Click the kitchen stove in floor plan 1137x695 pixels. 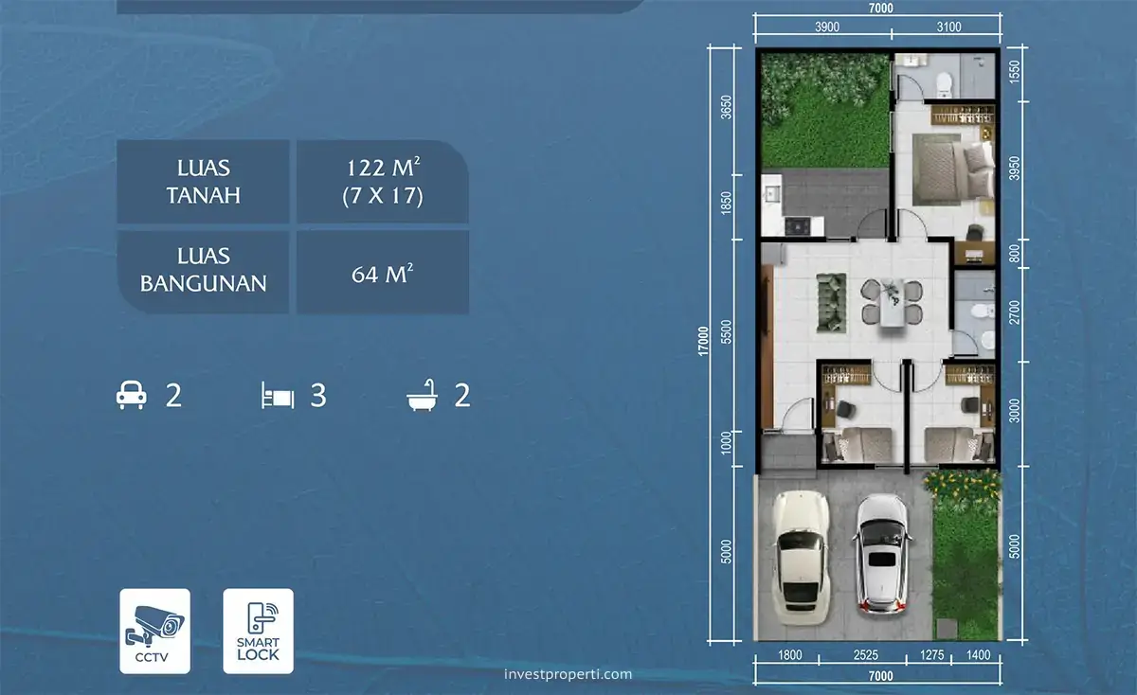pyautogui.click(x=795, y=226)
